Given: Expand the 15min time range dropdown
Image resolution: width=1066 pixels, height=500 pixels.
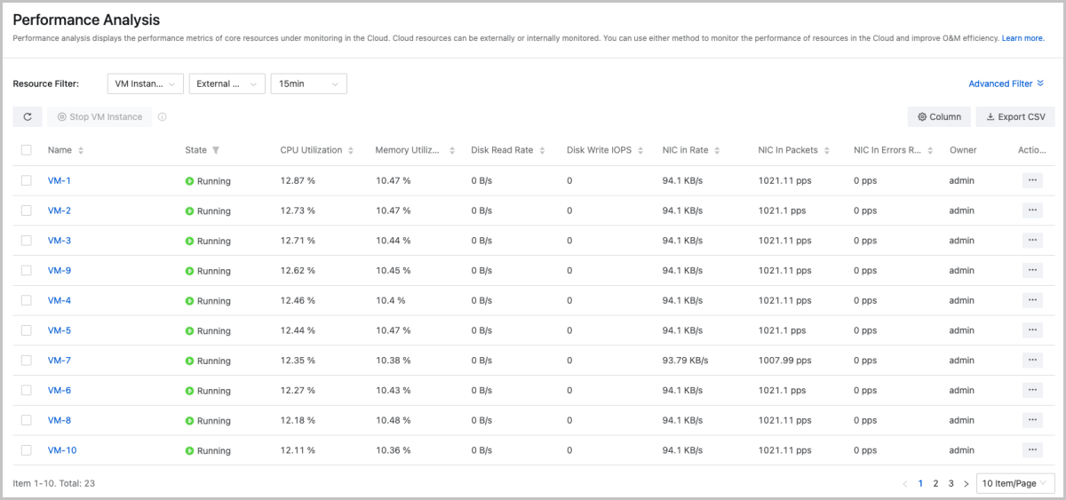Looking at the screenshot, I should coord(308,83).
